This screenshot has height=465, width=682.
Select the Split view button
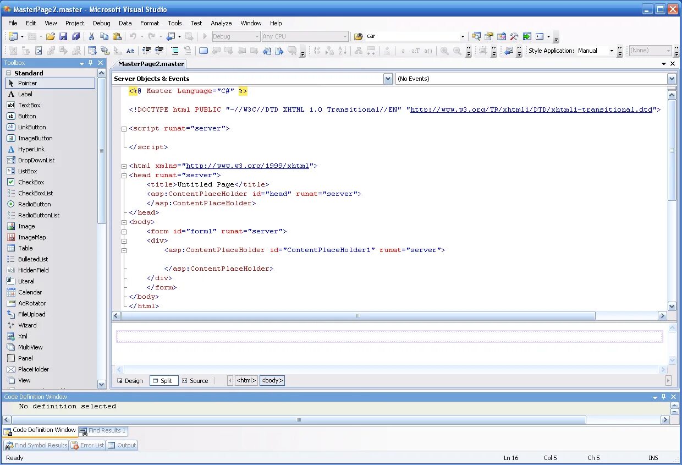(163, 381)
